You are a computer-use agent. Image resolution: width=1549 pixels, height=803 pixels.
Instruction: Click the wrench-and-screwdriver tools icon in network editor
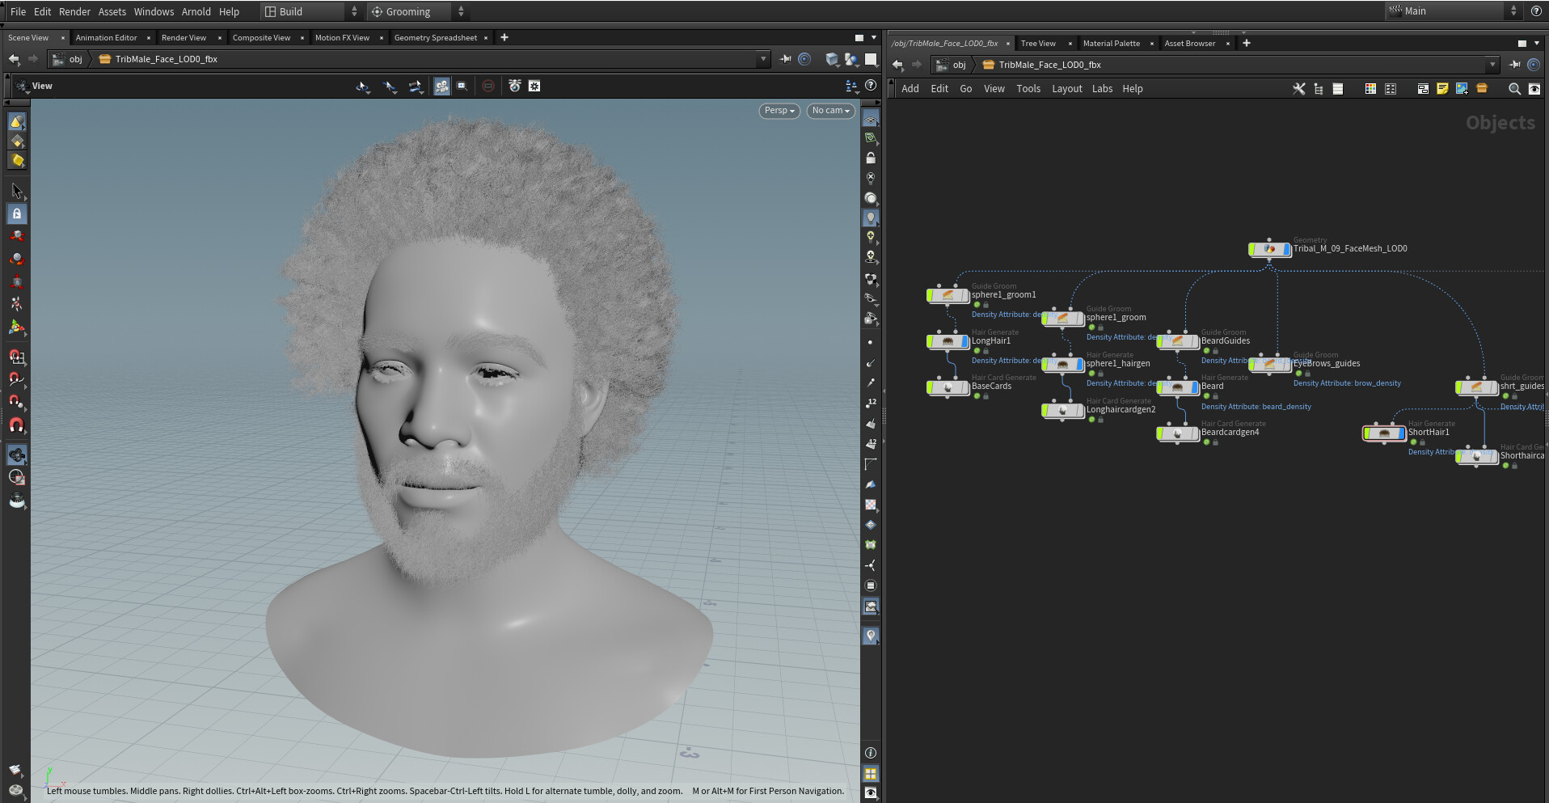(1299, 89)
